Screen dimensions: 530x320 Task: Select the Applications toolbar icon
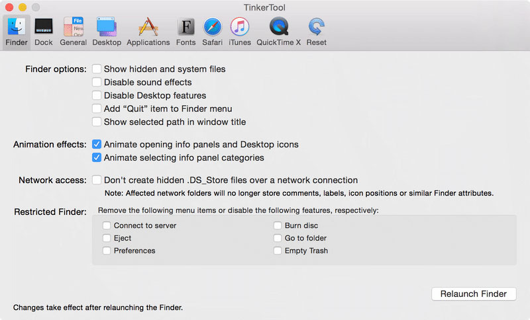tap(148, 27)
